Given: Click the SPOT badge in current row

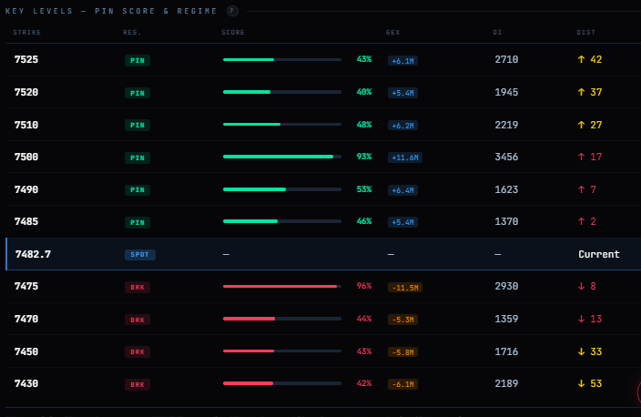Looking at the screenshot, I should point(140,255).
